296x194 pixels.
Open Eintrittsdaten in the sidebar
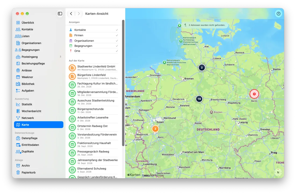38,145
